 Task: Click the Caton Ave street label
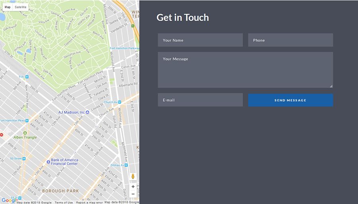click(x=128, y=67)
